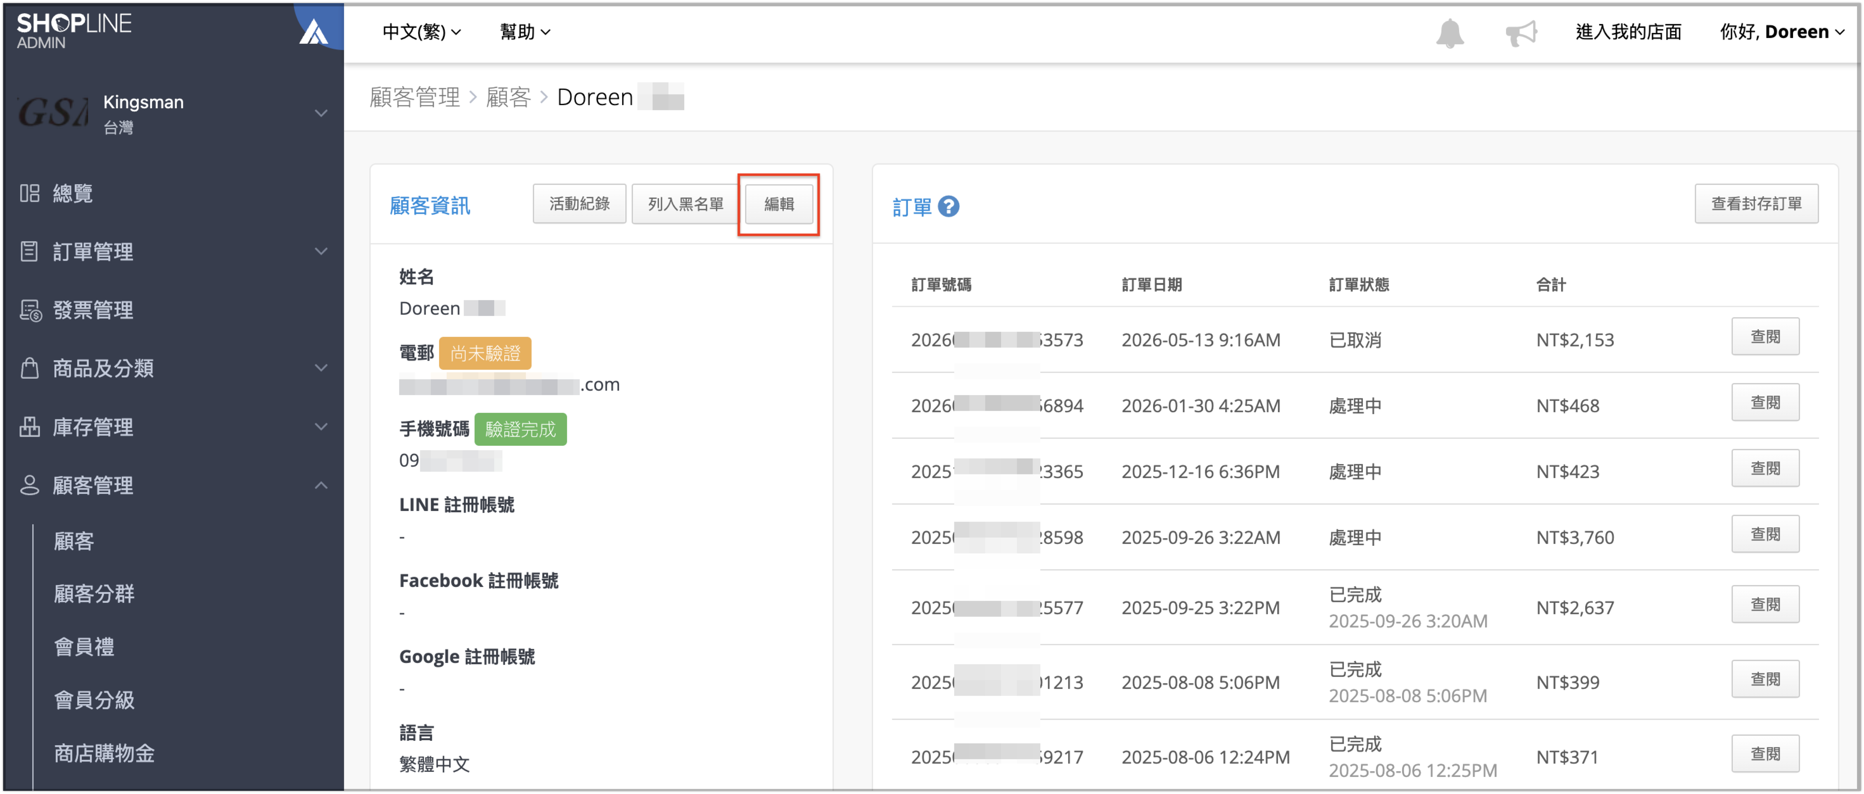
Task: View the cancelled NT$2,153 order with 查閱
Action: pyautogui.click(x=1765, y=337)
